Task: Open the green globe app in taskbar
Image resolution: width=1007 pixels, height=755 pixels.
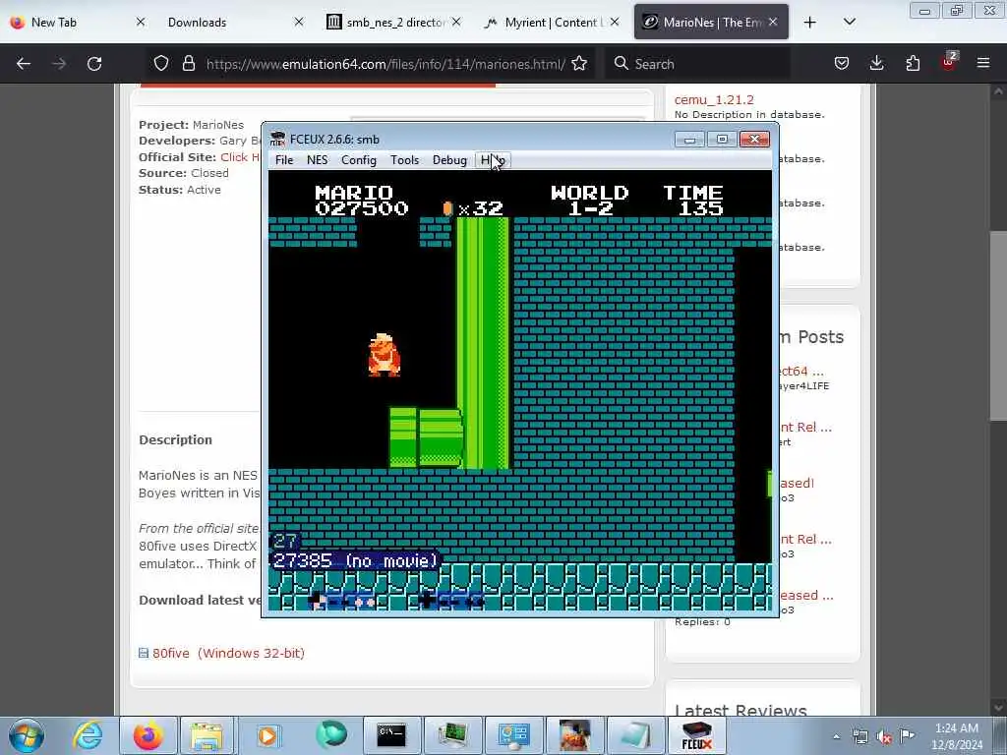Action: point(330,735)
